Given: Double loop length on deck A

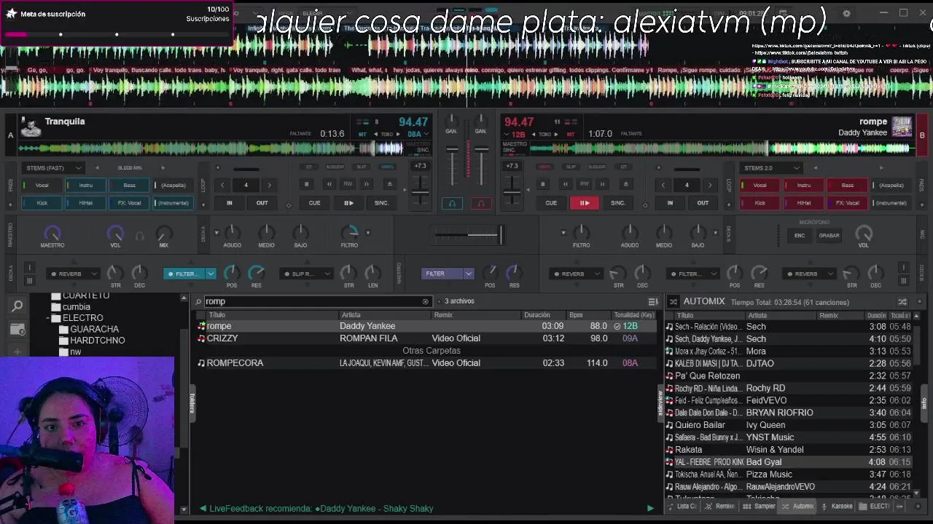Looking at the screenshot, I should (269, 185).
